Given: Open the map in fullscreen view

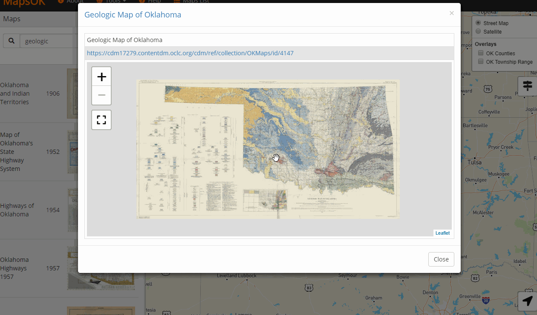Looking at the screenshot, I should (x=101, y=119).
